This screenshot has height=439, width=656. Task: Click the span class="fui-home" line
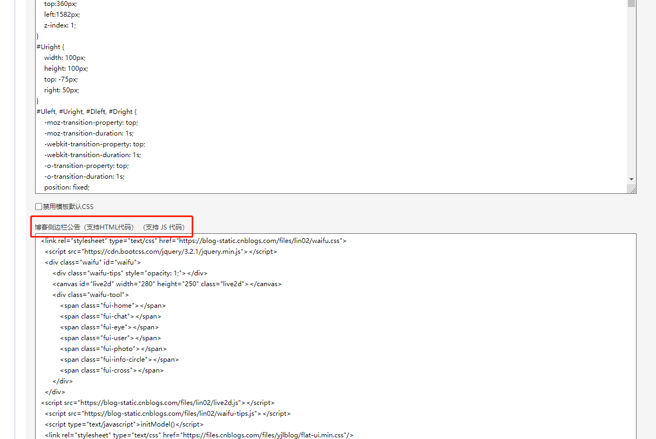coord(113,306)
